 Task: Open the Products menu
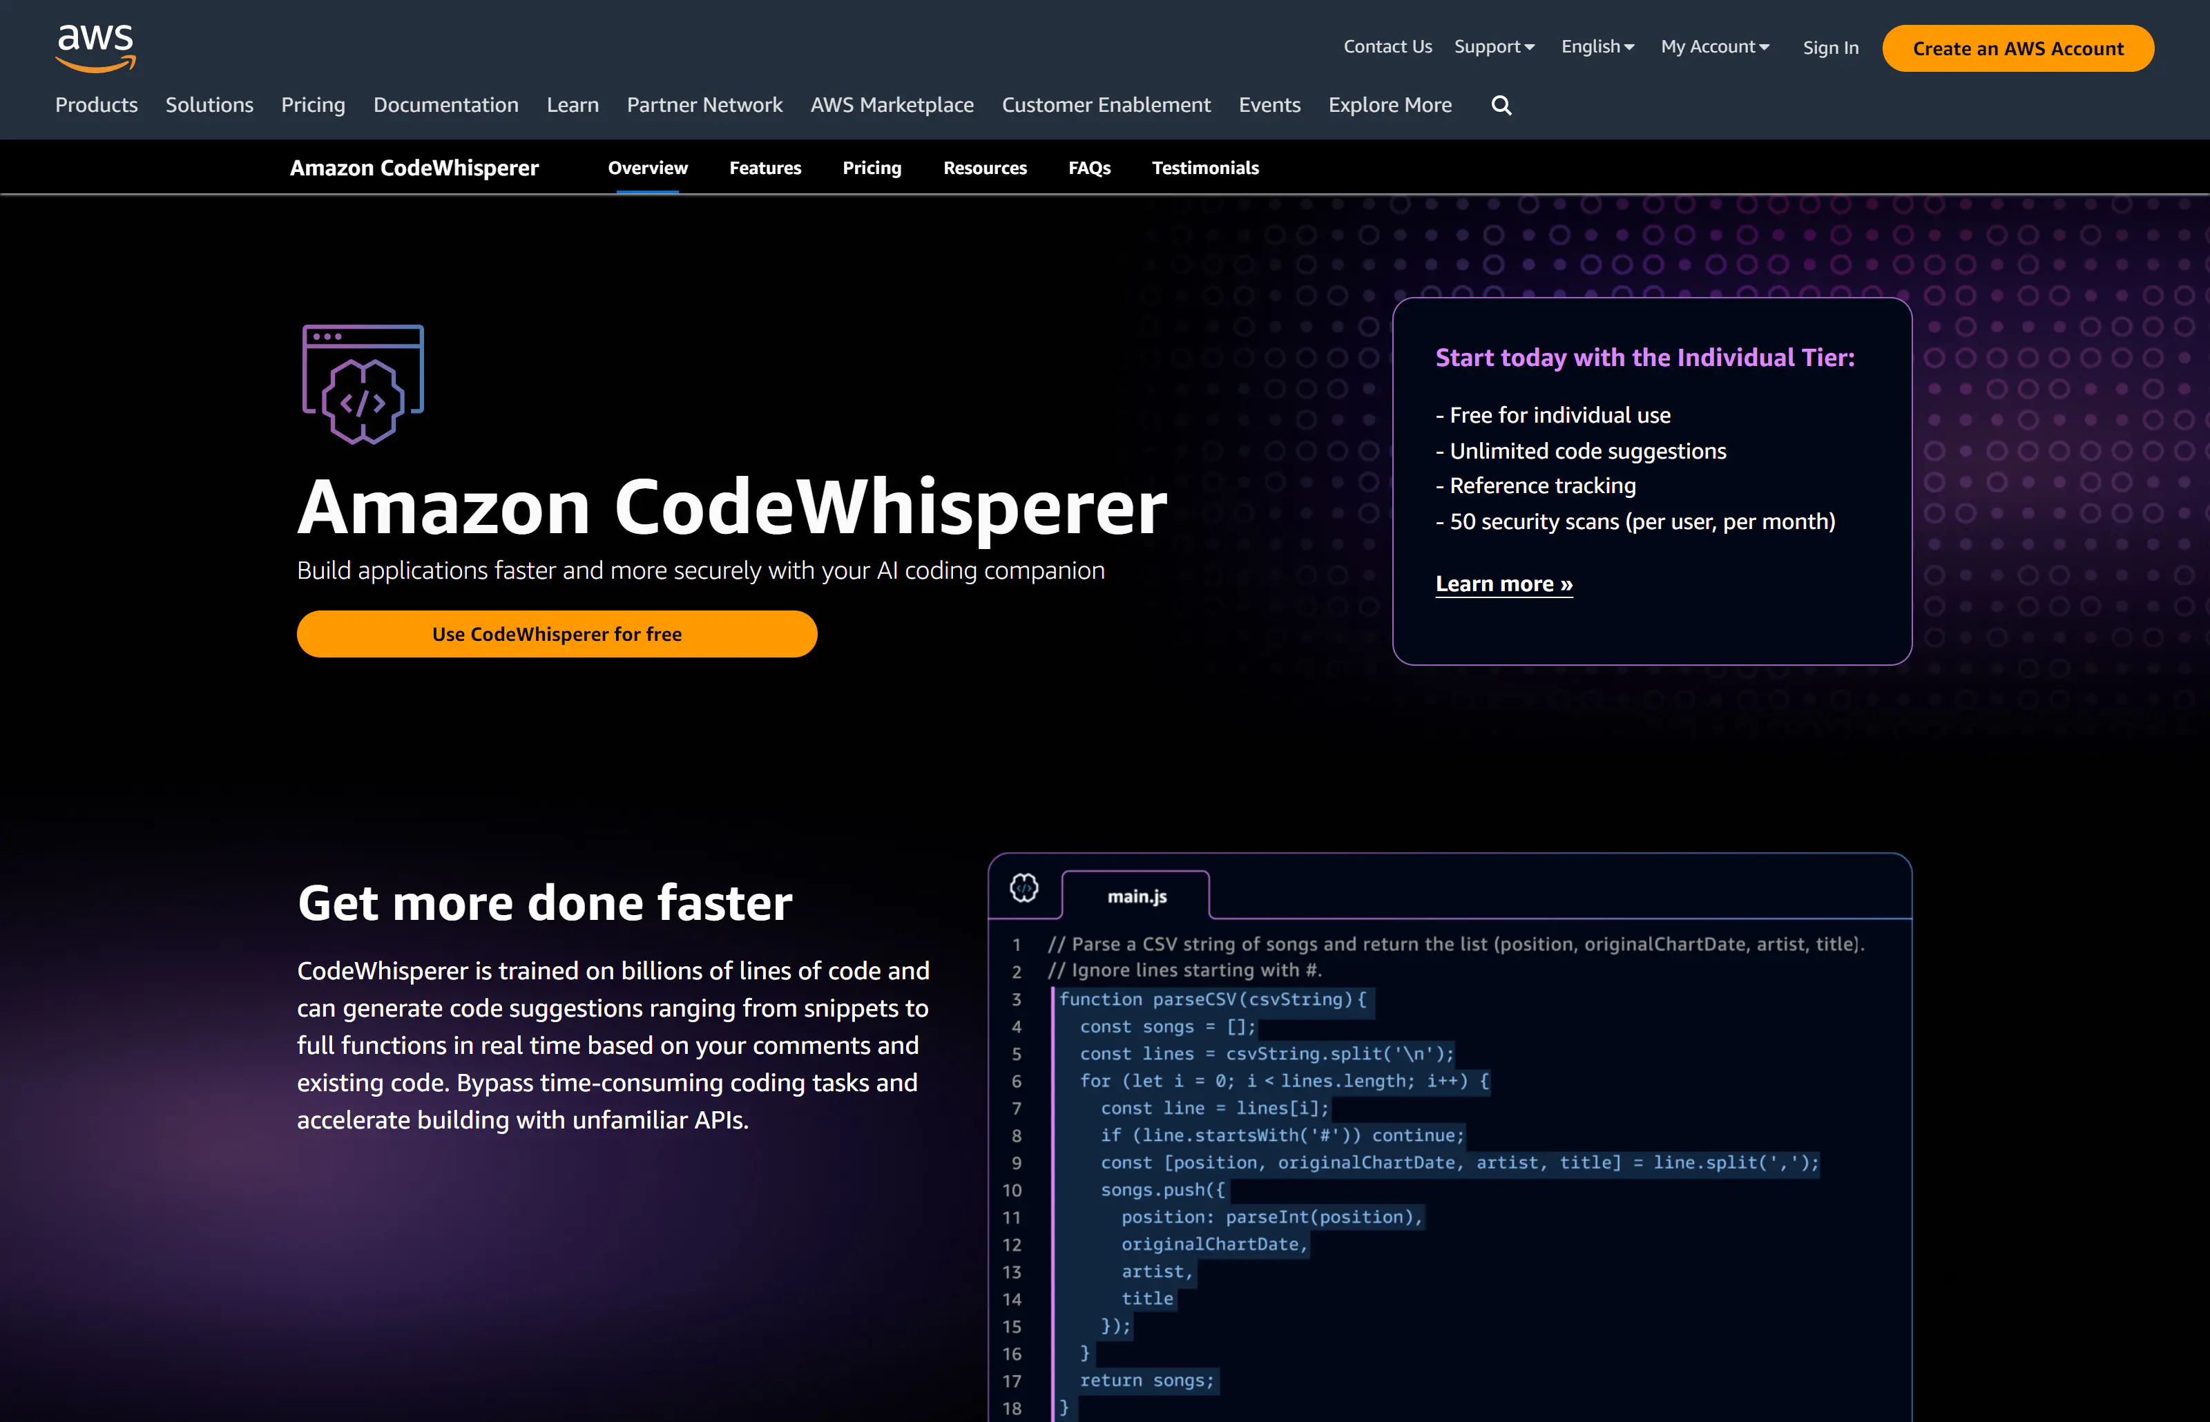point(96,105)
